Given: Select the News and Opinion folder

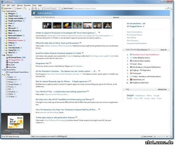Looking at the screenshot, I should pos(15,35).
